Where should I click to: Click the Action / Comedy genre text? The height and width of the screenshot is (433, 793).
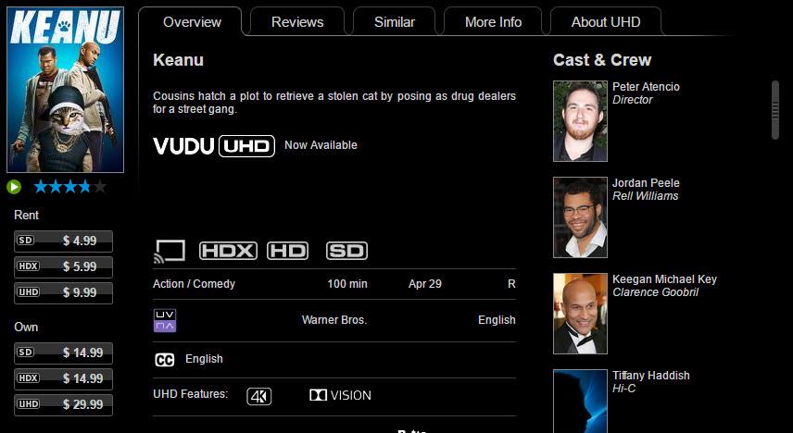pos(195,284)
